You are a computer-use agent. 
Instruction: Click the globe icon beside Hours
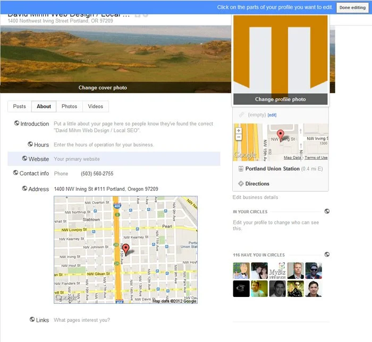point(30,144)
